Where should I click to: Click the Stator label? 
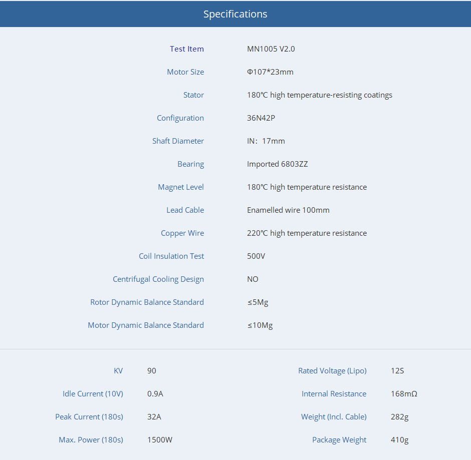193,95
